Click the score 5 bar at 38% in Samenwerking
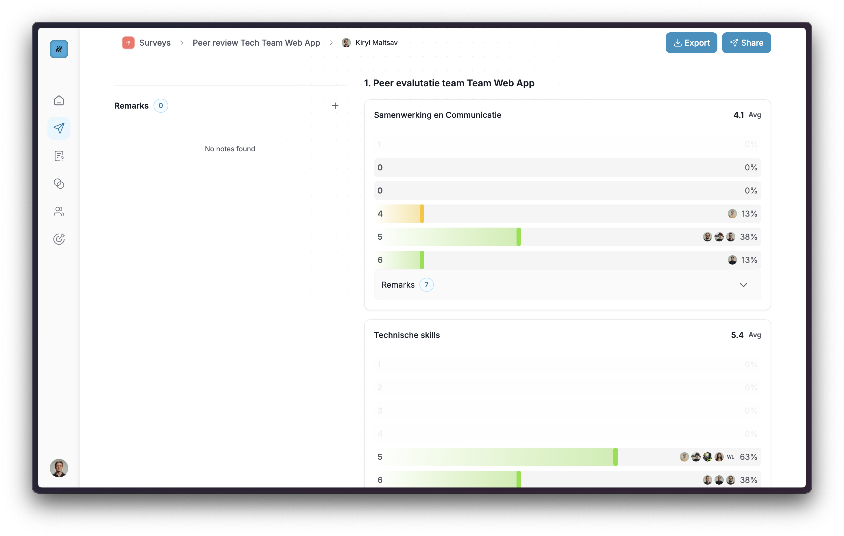Image resolution: width=844 pixels, height=536 pixels. click(449, 237)
